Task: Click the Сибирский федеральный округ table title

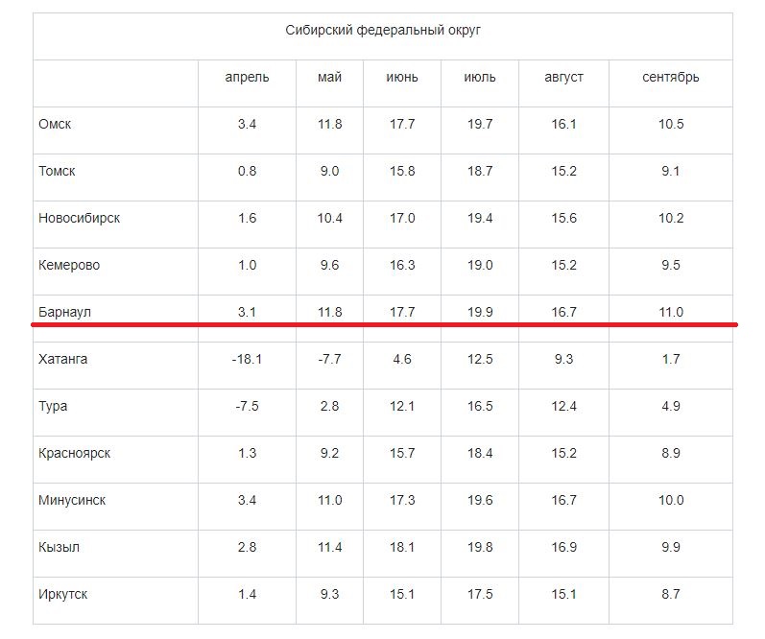Action: tap(383, 30)
